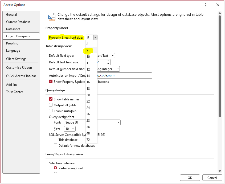Screen dimensions: 225x184
Task: Open the Trust Center category
Action: pyautogui.click(x=14, y=92)
